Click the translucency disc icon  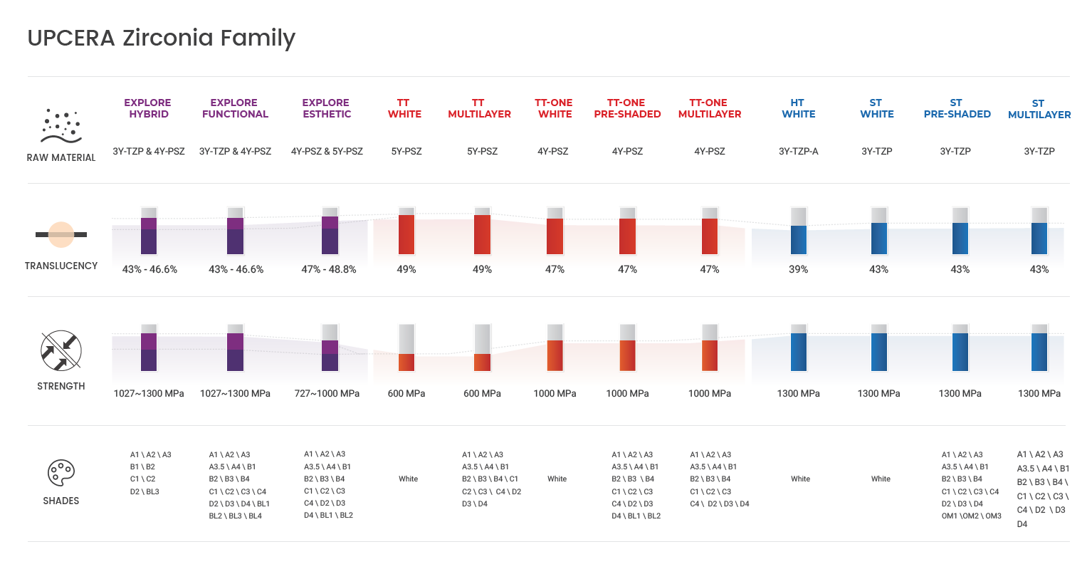pos(61,234)
